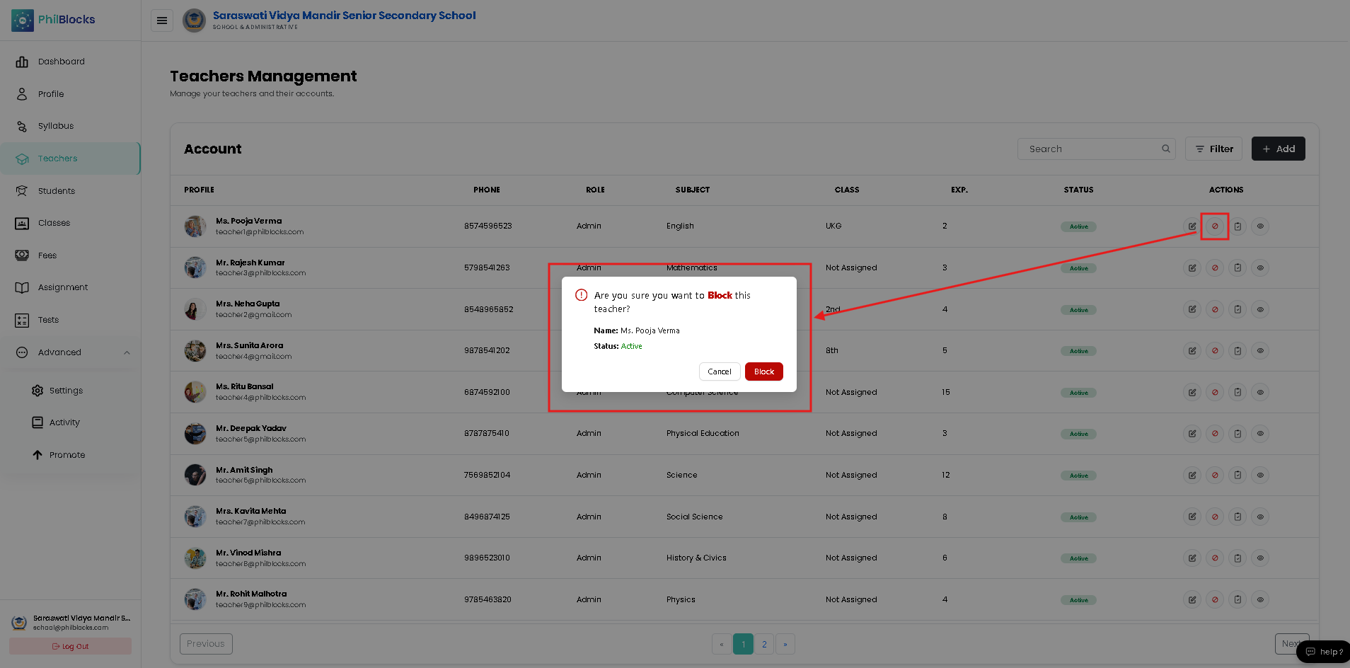
Task: Collapse the Advanced section chevron
Action: click(127, 352)
